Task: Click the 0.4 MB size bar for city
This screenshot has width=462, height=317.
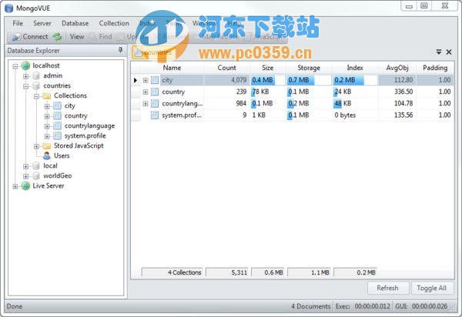Action: point(263,80)
